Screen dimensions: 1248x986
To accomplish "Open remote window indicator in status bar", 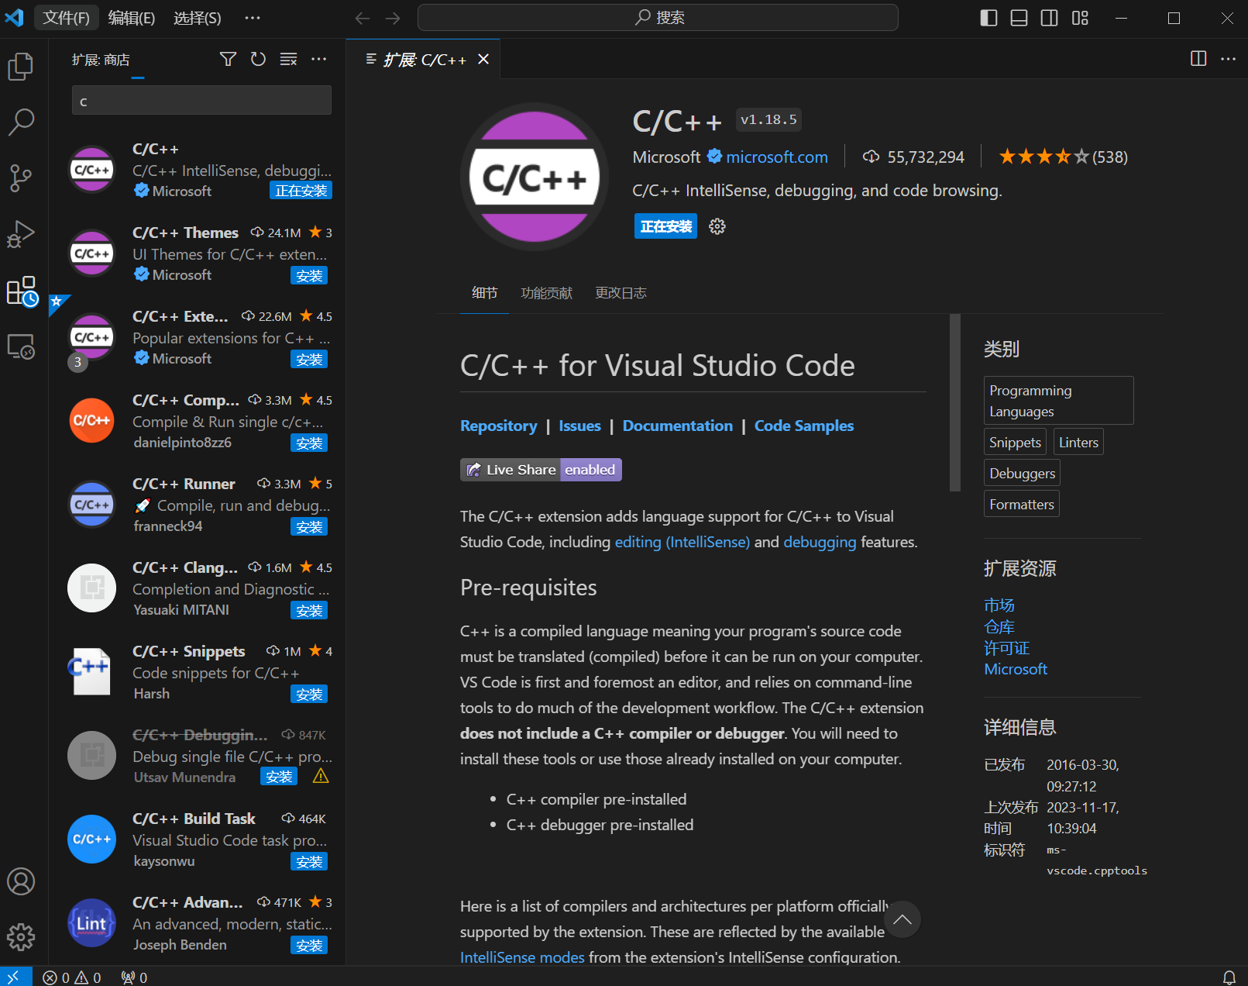I will click(14, 977).
